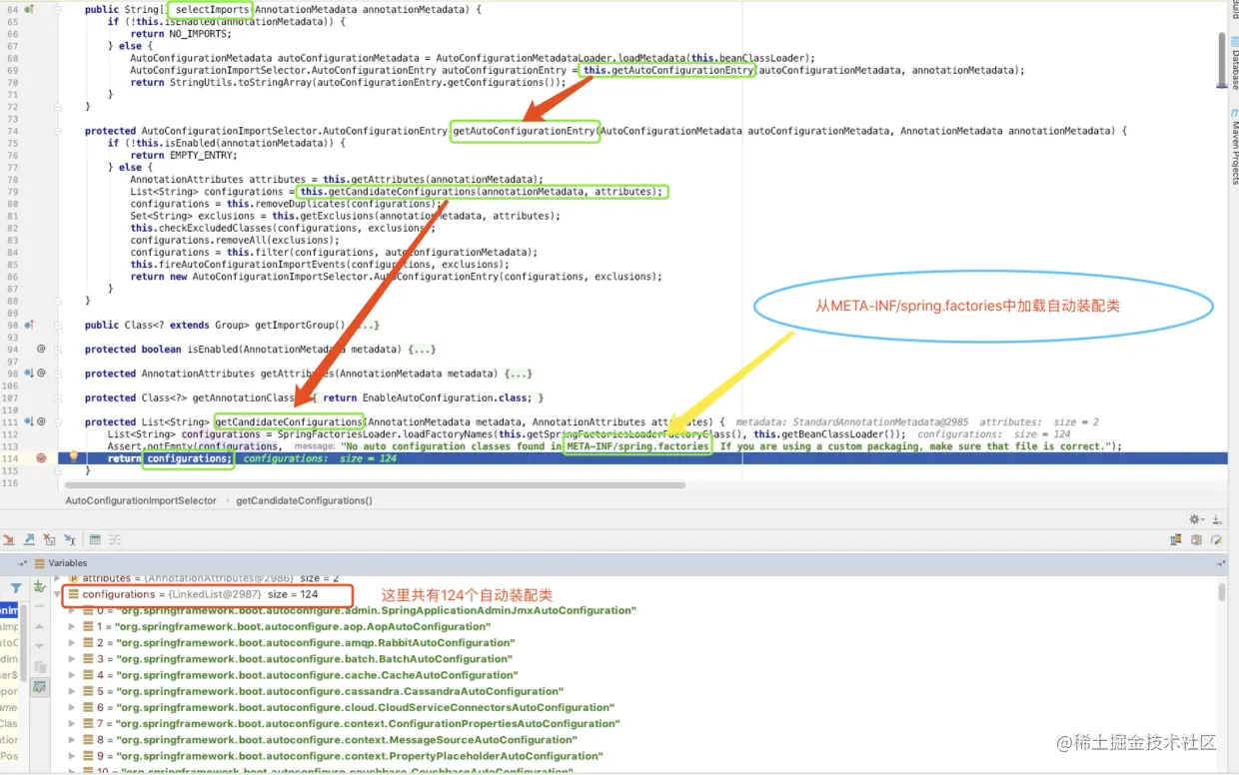1239x775 pixels.
Task: Click the @ annotation gutter icon on line 94
Action: tap(41, 349)
